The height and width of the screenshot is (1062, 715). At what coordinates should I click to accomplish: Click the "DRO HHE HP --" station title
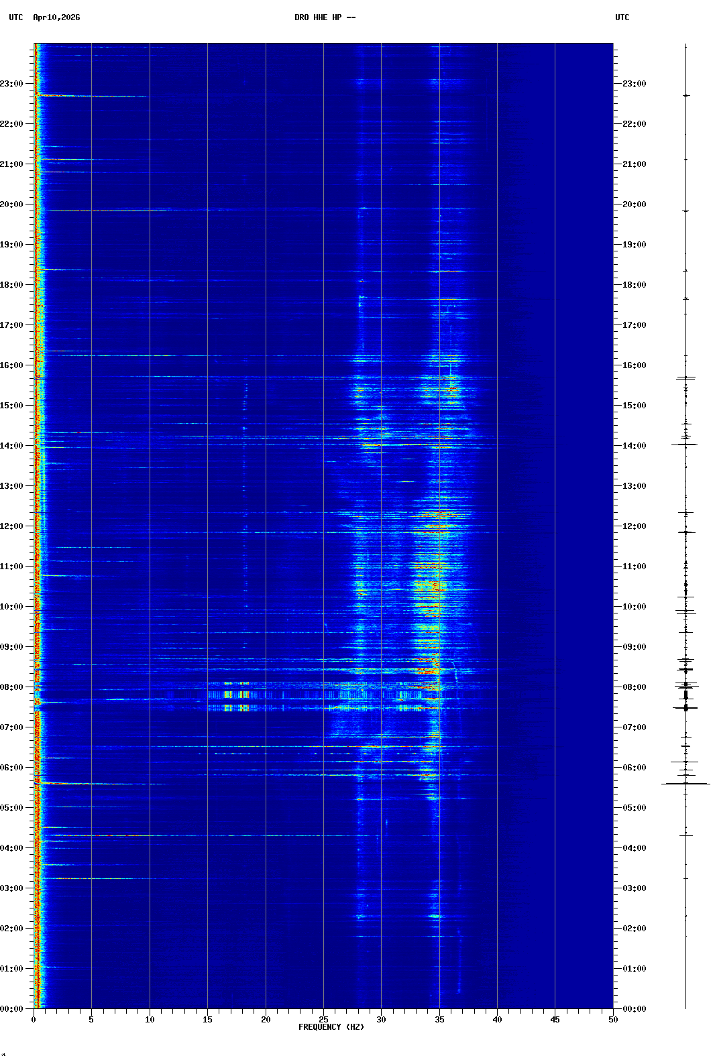tap(325, 17)
